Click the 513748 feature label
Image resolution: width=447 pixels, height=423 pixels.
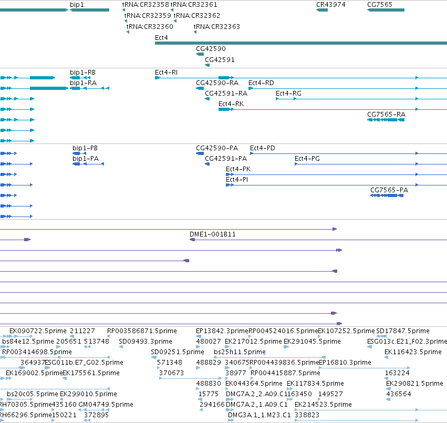[97, 342]
